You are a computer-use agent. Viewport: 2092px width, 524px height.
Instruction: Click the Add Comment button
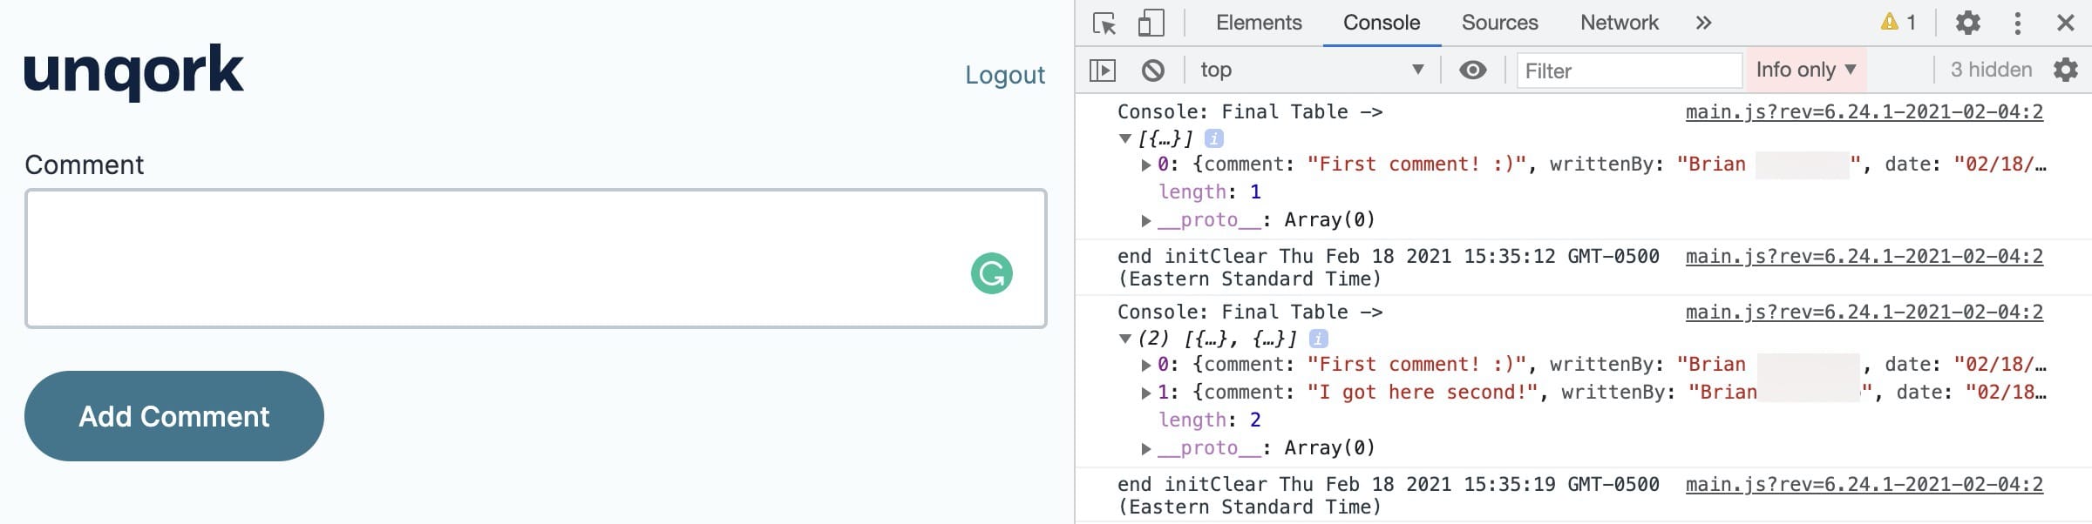coord(174,416)
